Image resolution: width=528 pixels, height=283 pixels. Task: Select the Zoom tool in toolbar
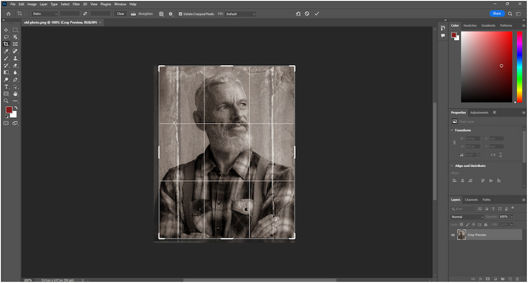coord(6,101)
